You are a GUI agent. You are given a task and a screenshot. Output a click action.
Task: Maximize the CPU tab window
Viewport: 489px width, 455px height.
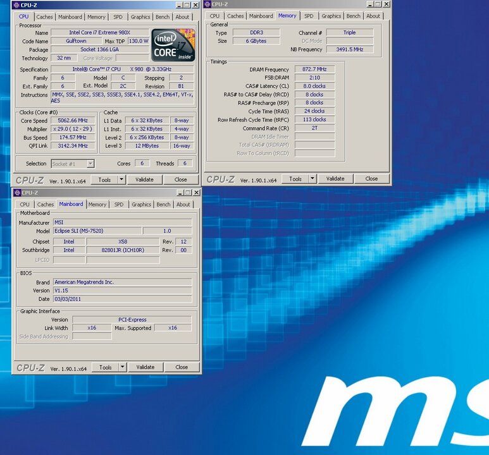point(187,5)
